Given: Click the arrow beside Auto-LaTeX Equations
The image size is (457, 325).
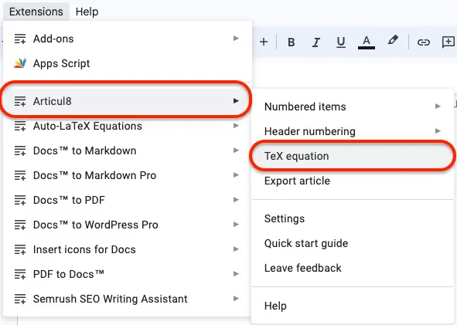Looking at the screenshot, I should 236,126.
